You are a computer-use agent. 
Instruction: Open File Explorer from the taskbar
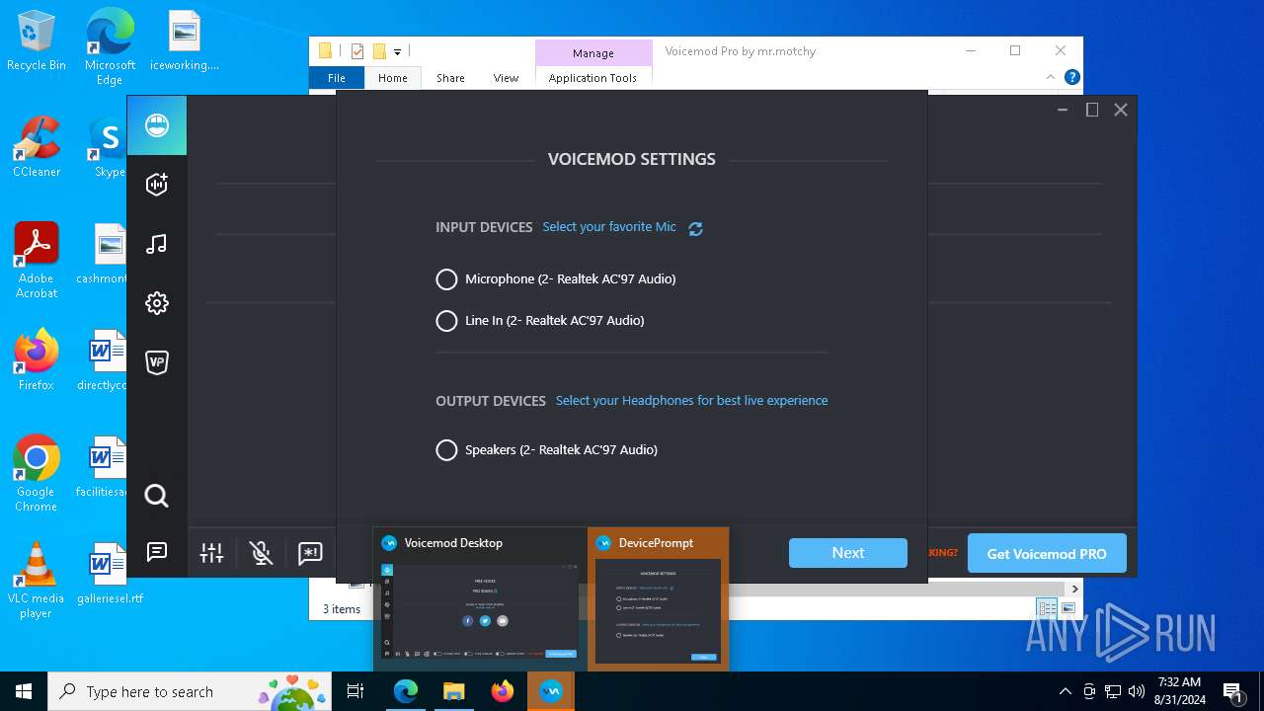pyautogui.click(x=454, y=691)
